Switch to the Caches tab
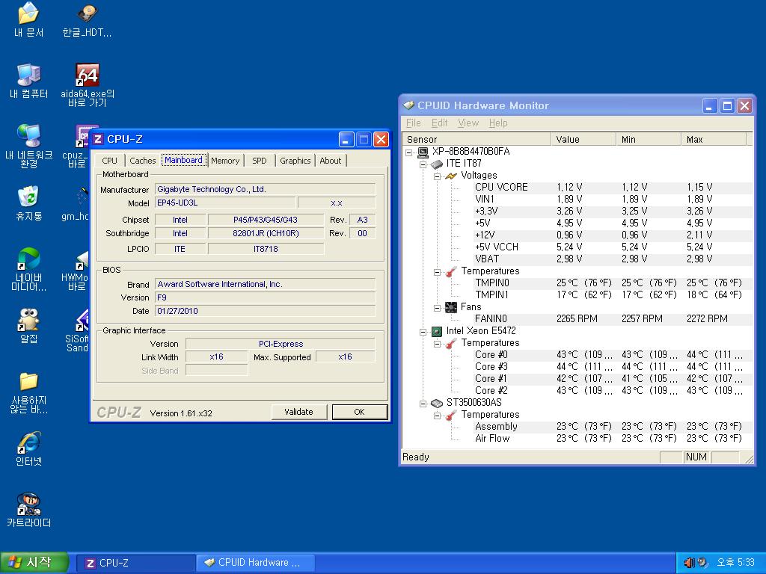766x574 pixels. click(x=143, y=161)
